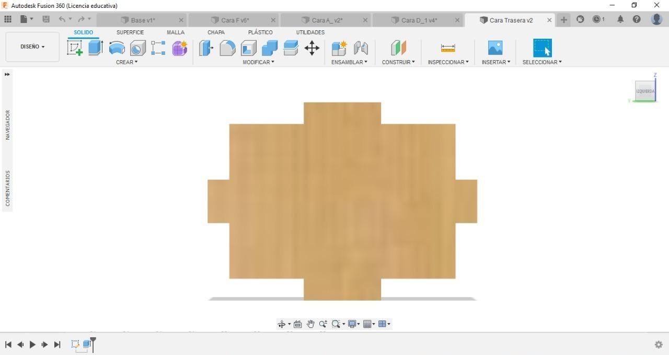Select the Offset Face tool
Viewport: 669px width, 355px height.
[x=291, y=48]
